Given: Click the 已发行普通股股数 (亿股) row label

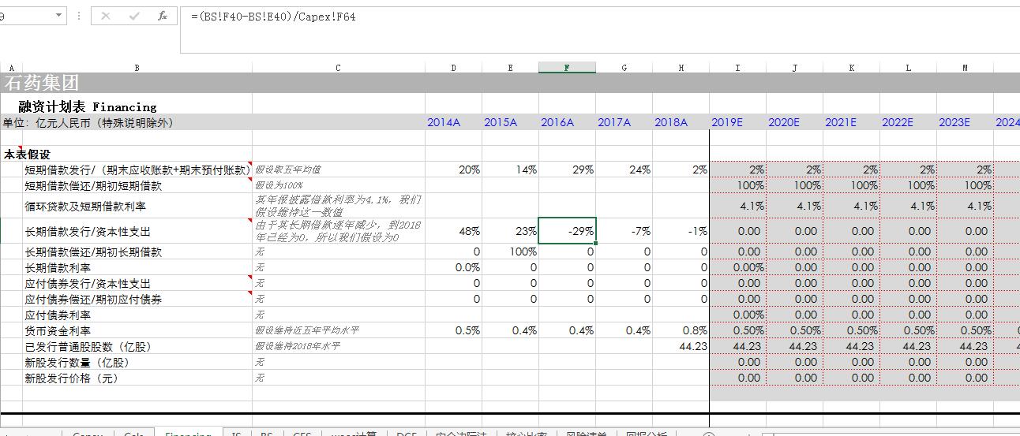Looking at the screenshot, I should tap(88, 347).
